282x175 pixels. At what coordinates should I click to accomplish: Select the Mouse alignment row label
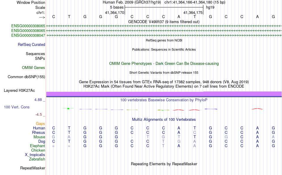[x=39, y=137]
